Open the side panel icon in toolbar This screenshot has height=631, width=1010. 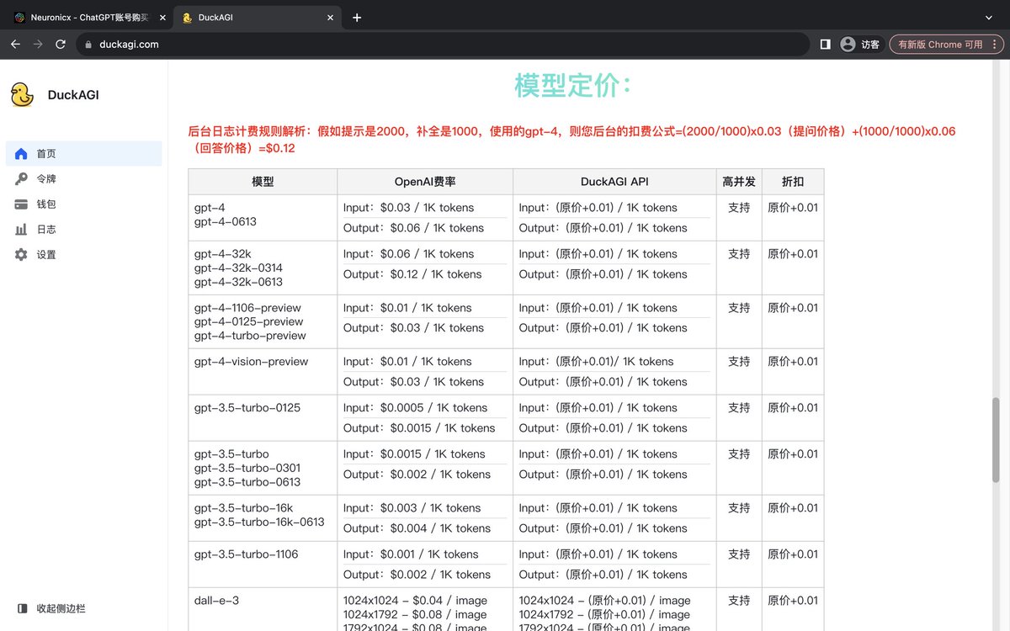[x=825, y=44]
